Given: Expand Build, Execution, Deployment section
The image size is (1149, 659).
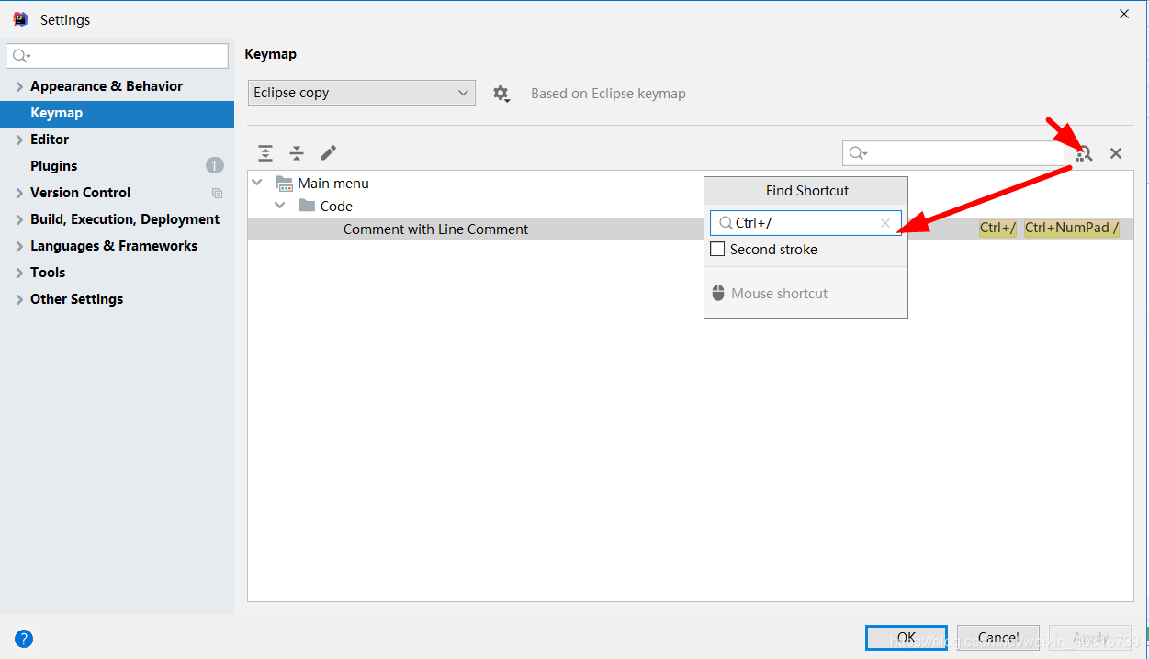Looking at the screenshot, I should pyautogui.click(x=19, y=219).
